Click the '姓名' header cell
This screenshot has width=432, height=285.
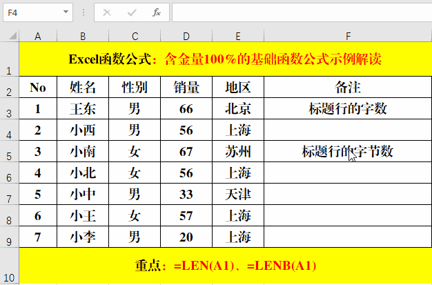coord(83,87)
